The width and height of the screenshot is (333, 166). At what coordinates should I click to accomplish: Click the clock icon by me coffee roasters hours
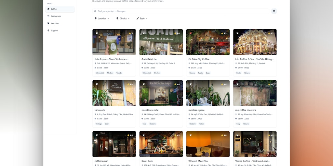236,119
